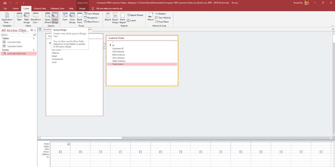The image size is (335, 167).
Task: Switch to the External Data tab
Action: click(x=40, y=8)
